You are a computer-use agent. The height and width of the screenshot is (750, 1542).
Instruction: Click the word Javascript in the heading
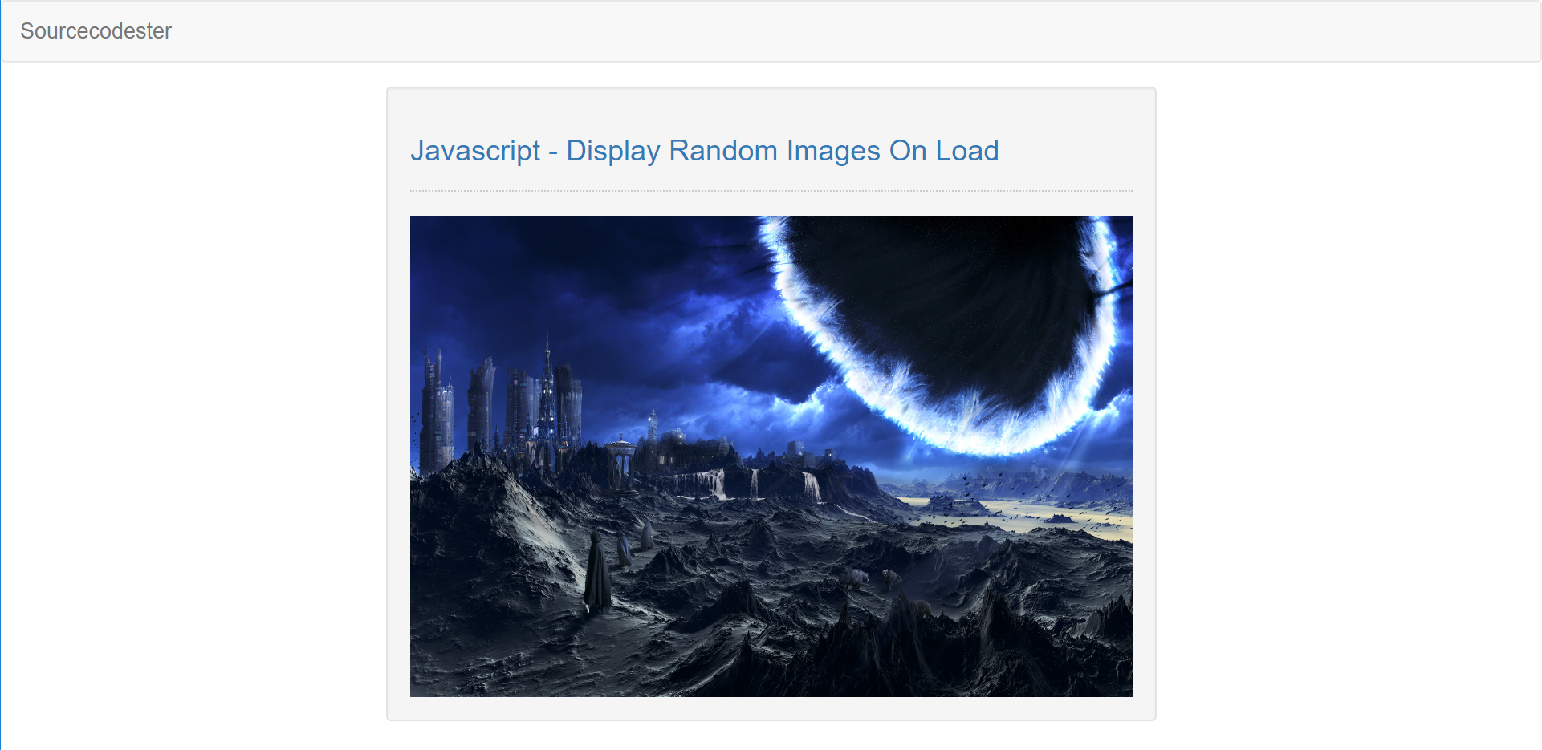(475, 150)
